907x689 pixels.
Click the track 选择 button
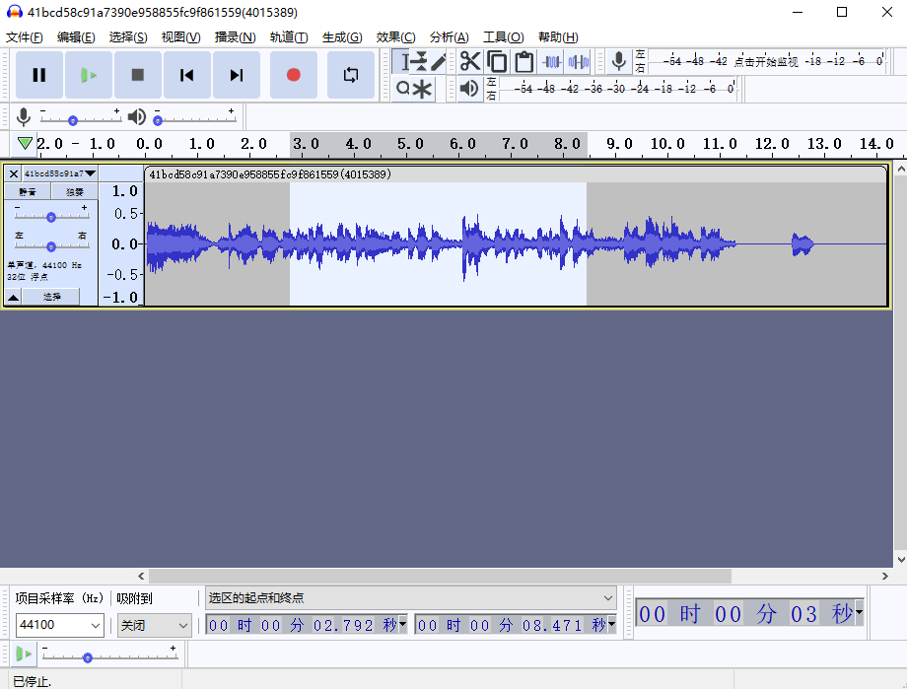(51, 297)
